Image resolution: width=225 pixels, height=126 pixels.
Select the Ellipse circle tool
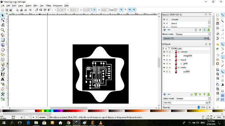[x=3, y=50]
